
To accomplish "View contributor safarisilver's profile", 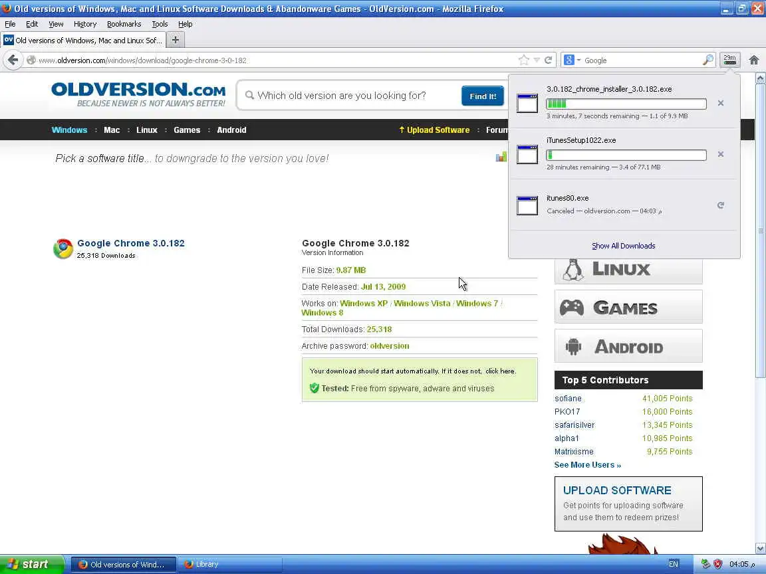I will [x=574, y=425].
